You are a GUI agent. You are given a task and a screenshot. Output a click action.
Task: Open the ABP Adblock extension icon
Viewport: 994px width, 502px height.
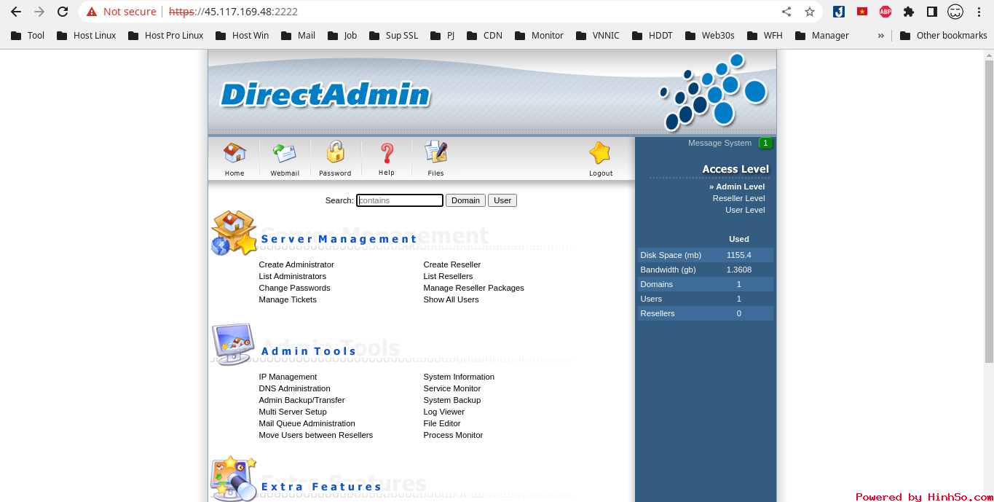[885, 12]
